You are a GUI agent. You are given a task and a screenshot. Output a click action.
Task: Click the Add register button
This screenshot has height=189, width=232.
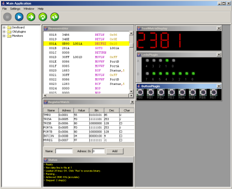[115, 151]
